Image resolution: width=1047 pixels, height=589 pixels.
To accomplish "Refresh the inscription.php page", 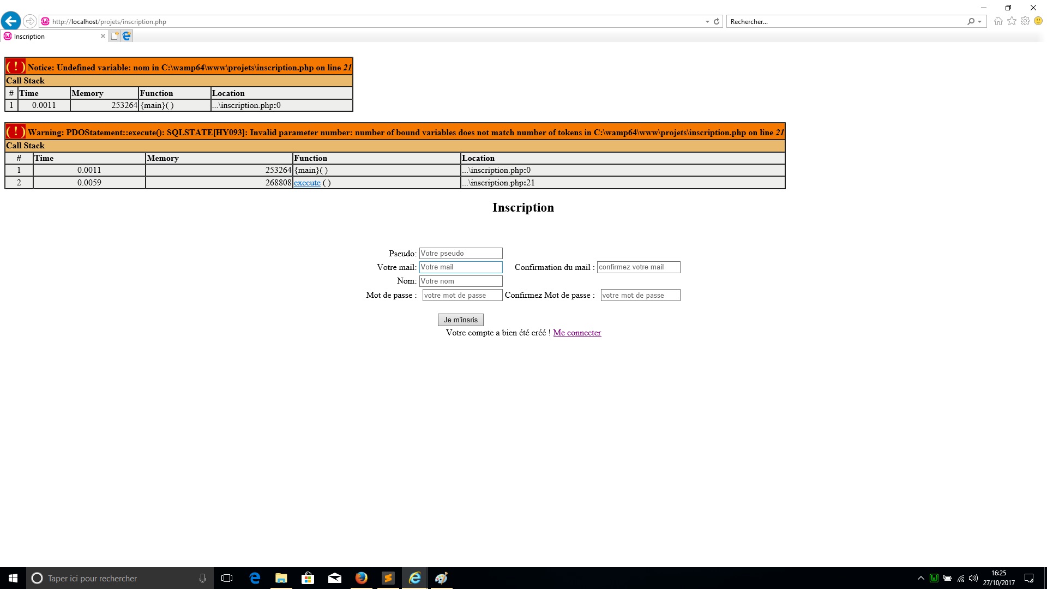I will click(x=716, y=21).
